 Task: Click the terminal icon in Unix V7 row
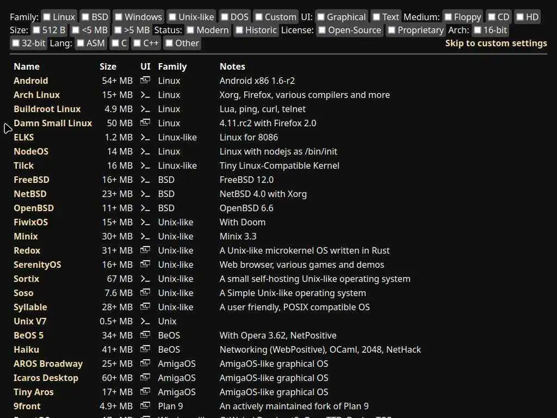[x=145, y=321]
